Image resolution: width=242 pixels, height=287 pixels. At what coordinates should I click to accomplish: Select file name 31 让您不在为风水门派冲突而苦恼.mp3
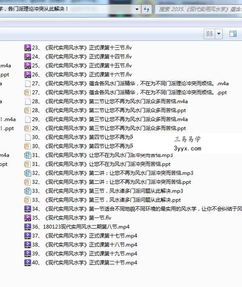tap(102, 155)
